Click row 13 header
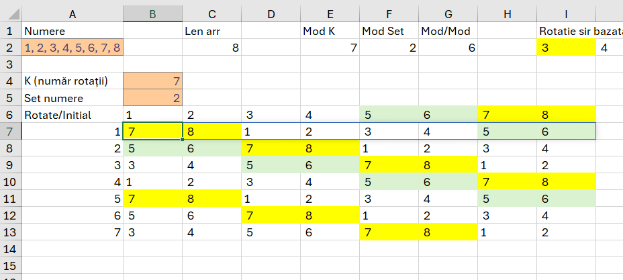This screenshot has height=280, width=623. pyautogui.click(x=9, y=232)
